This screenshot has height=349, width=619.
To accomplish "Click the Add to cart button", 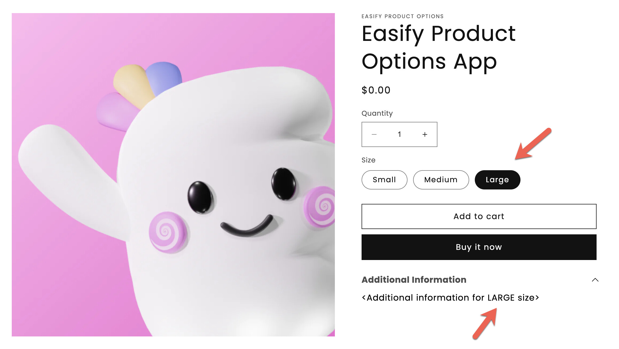I will [479, 216].
